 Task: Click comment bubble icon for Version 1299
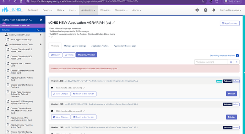click(52, 88)
